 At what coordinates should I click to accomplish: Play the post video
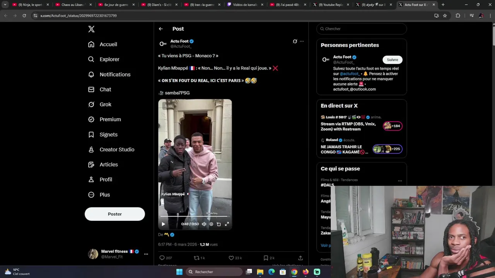tap(163, 224)
